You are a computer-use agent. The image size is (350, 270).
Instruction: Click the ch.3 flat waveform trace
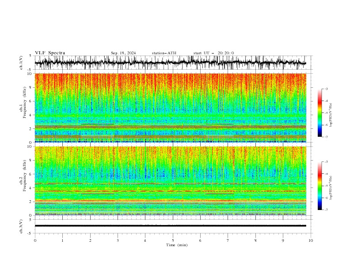click(170, 226)
